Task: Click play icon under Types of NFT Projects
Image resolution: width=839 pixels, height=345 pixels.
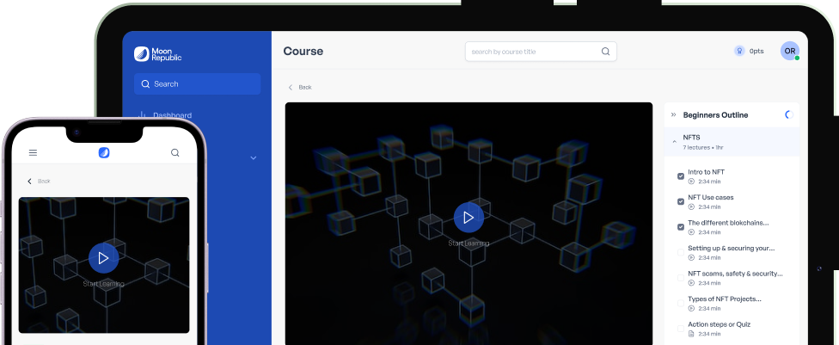Action: pyautogui.click(x=691, y=309)
